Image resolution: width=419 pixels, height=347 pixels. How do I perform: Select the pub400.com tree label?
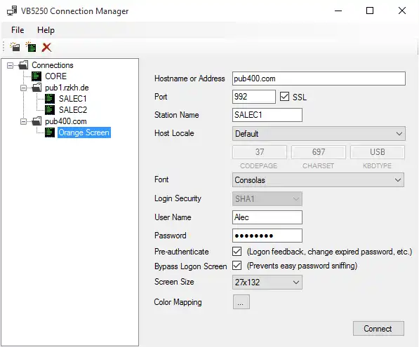click(x=66, y=121)
